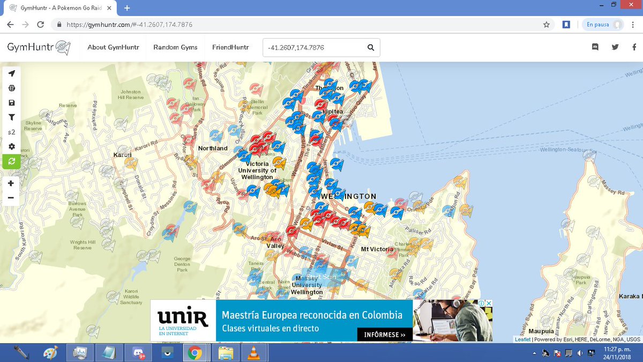The width and height of the screenshot is (643, 362).
Task: Click the save floppy disk icon
Action: (x=11, y=102)
